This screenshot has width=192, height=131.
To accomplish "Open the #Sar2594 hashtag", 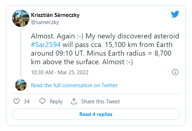I will 46,45.
